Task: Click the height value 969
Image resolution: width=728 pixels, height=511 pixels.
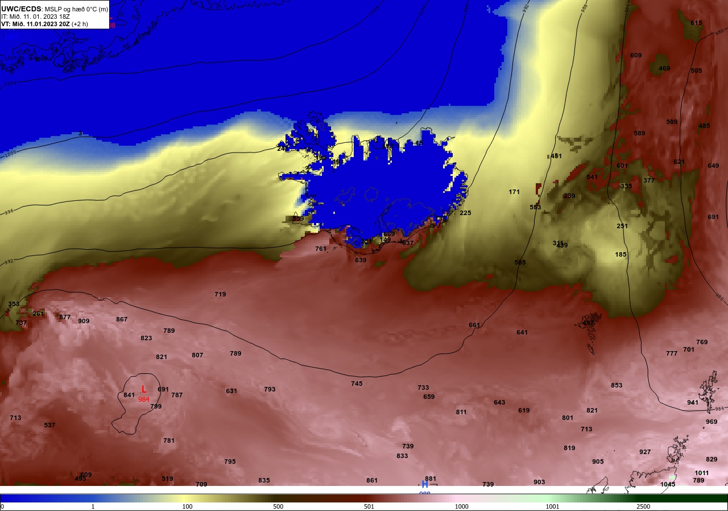Action: (712, 422)
